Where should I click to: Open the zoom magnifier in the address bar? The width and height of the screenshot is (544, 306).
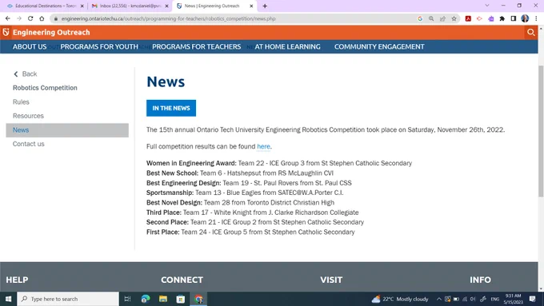431,18
